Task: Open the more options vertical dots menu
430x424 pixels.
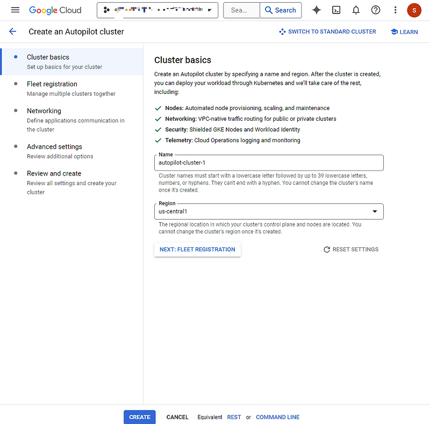Action: (x=395, y=10)
